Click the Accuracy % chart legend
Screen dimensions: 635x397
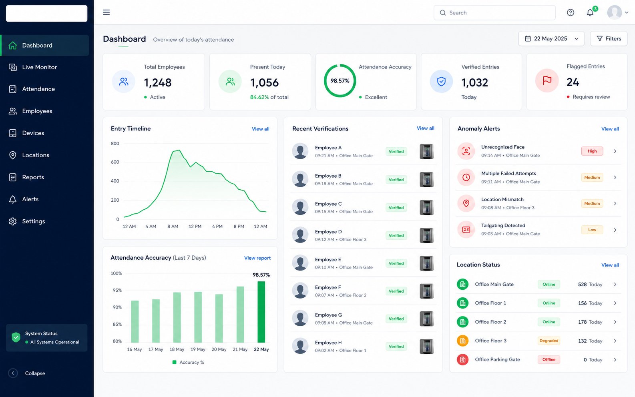pos(188,362)
